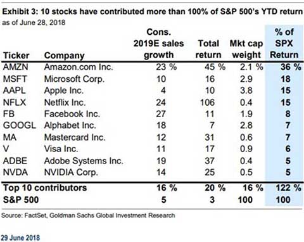This screenshot has height=242, width=304.
Task: Select the NFLX ticker cell
Action: click(x=15, y=103)
